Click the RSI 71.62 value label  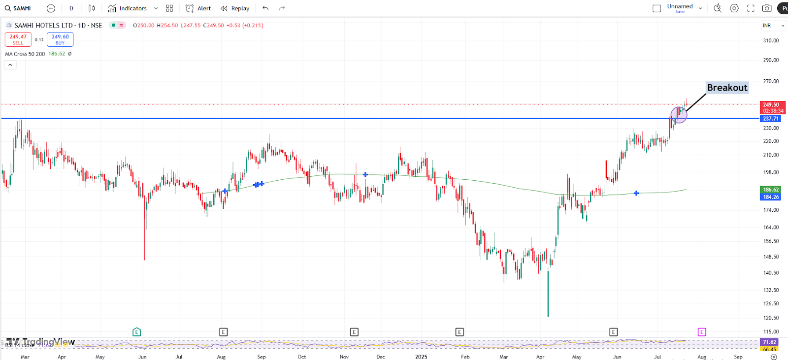(x=770, y=342)
